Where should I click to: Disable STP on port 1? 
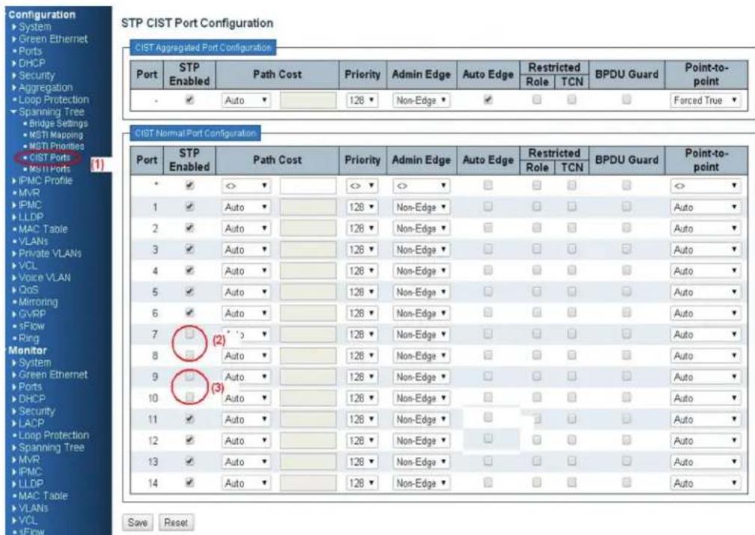click(190, 207)
